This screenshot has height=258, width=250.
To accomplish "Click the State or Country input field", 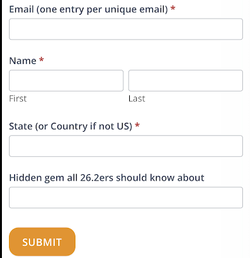I will [x=126, y=146].
